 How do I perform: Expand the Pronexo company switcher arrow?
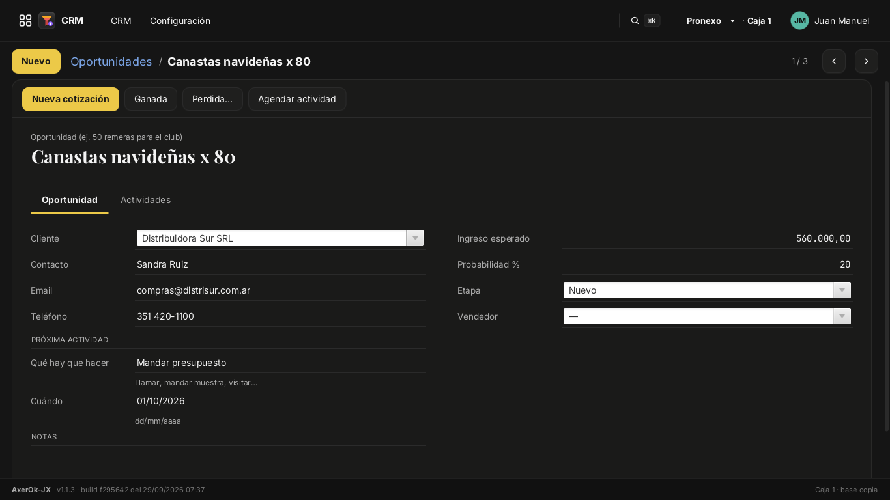tap(732, 21)
